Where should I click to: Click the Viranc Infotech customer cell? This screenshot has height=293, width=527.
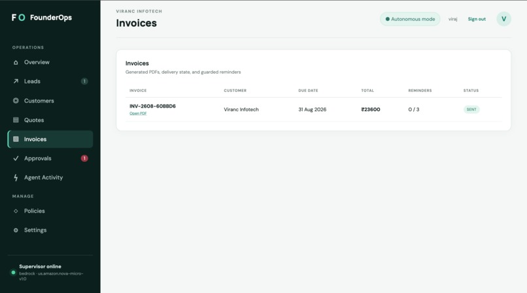241,110
